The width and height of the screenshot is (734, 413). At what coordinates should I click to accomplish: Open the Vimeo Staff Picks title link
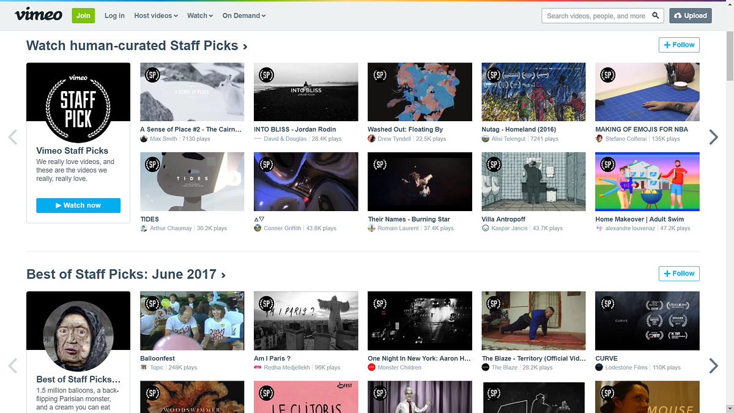click(72, 151)
